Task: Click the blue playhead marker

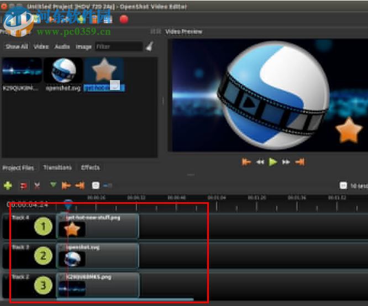Action: tap(69, 204)
